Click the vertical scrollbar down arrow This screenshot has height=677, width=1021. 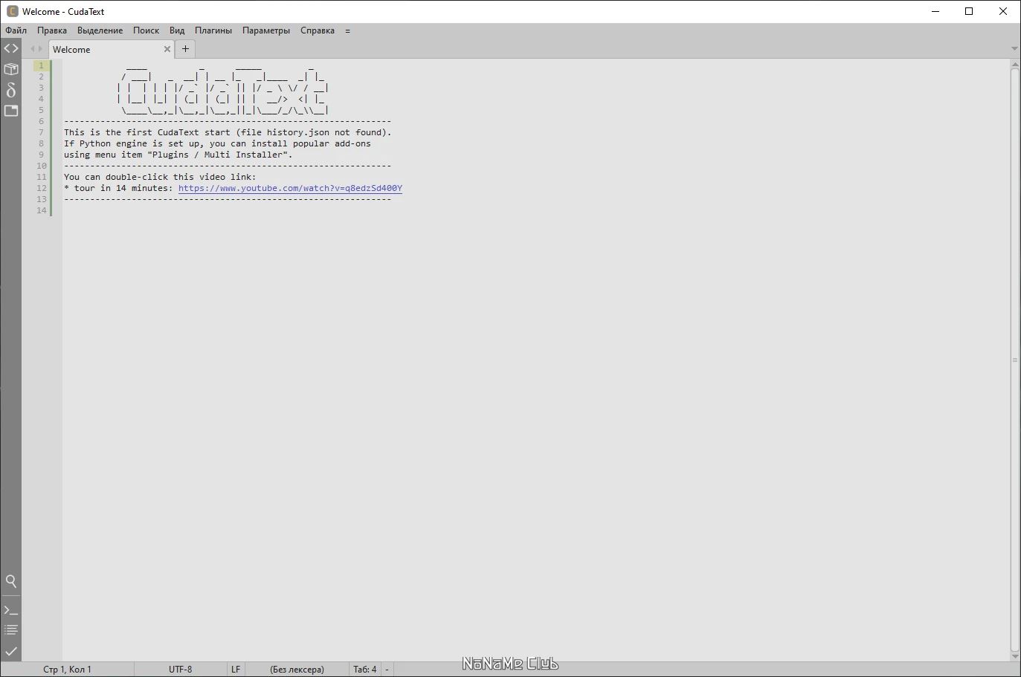(x=1014, y=656)
